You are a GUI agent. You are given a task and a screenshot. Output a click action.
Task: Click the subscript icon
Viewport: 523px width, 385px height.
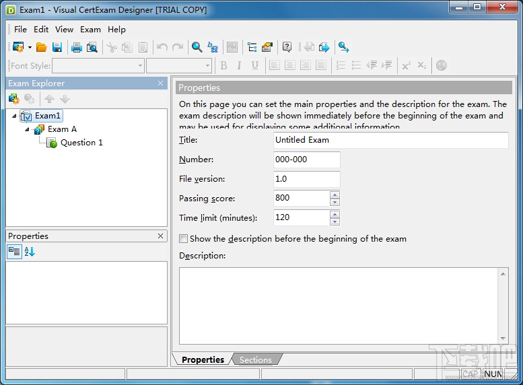tap(422, 65)
